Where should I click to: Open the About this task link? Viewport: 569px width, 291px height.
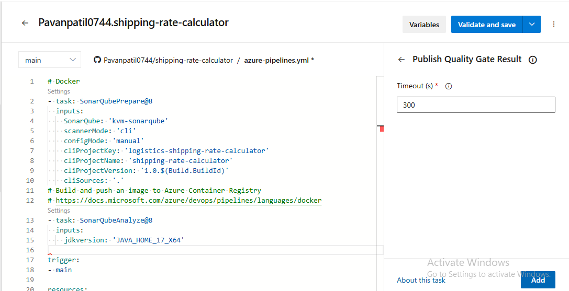(421, 280)
